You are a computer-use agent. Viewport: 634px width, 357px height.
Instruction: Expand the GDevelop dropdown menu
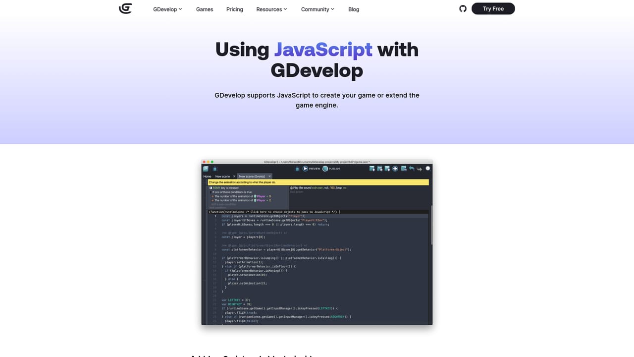coord(168,9)
